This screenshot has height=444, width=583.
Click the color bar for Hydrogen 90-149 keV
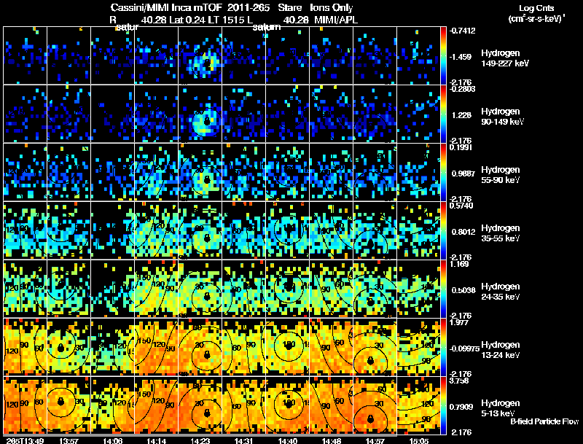pos(443,114)
